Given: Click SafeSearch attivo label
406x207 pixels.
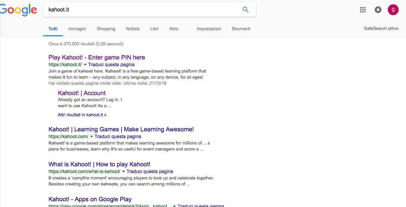Looking at the screenshot, I should click(381, 29).
